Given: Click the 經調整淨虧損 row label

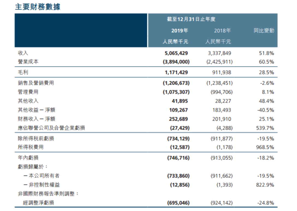Looking at the screenshot, I should point(38,203).
